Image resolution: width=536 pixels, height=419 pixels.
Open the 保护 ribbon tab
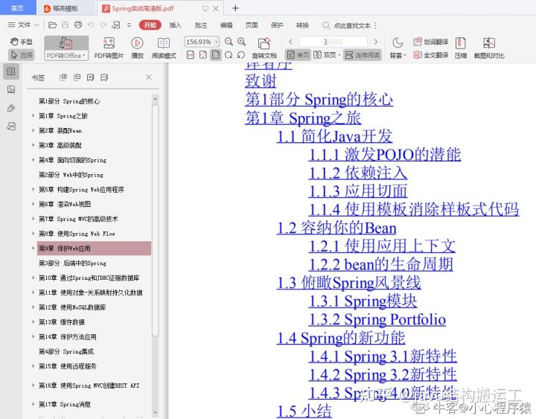(x=277, y=25)
